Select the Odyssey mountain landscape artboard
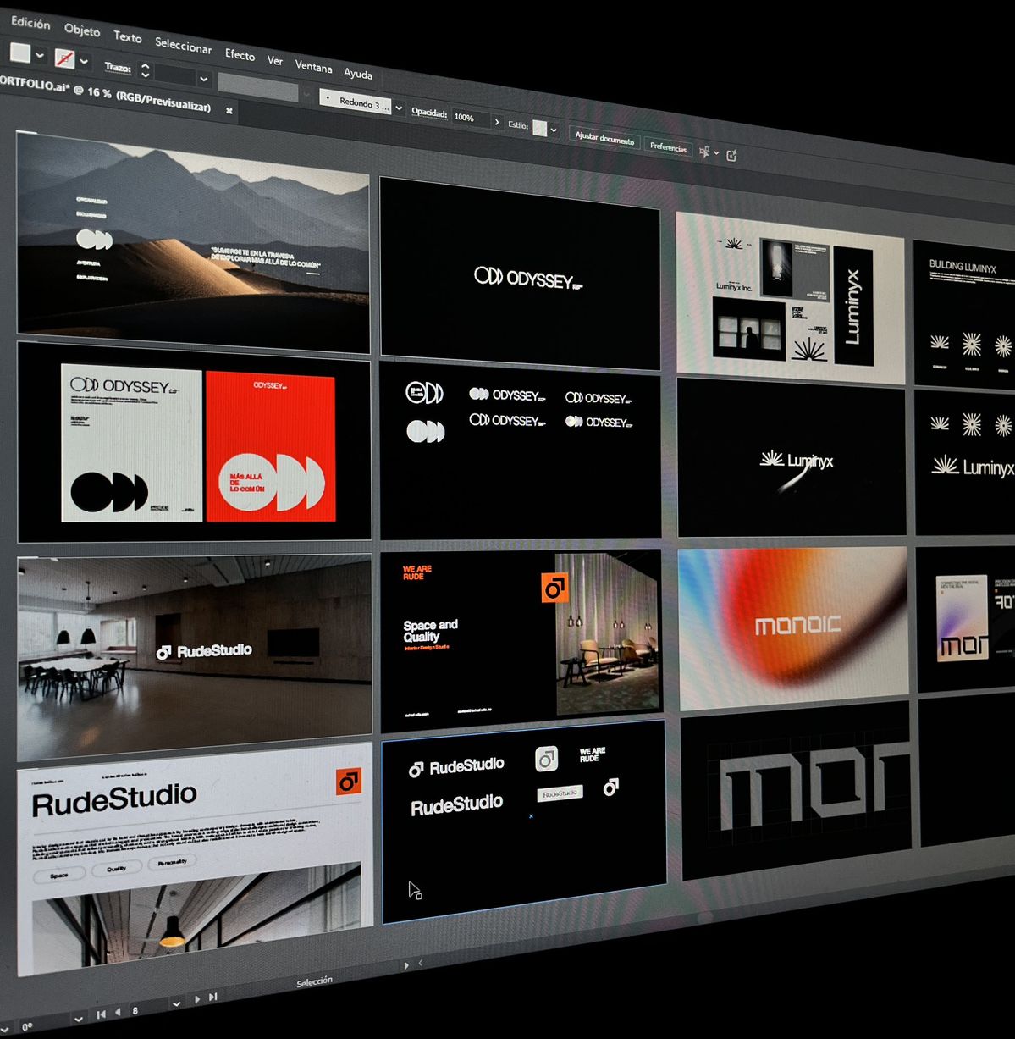 [193, 244]
